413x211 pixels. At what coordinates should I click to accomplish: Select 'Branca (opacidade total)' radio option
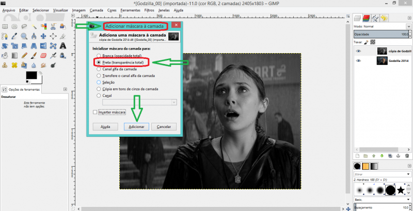click(99, 55)
